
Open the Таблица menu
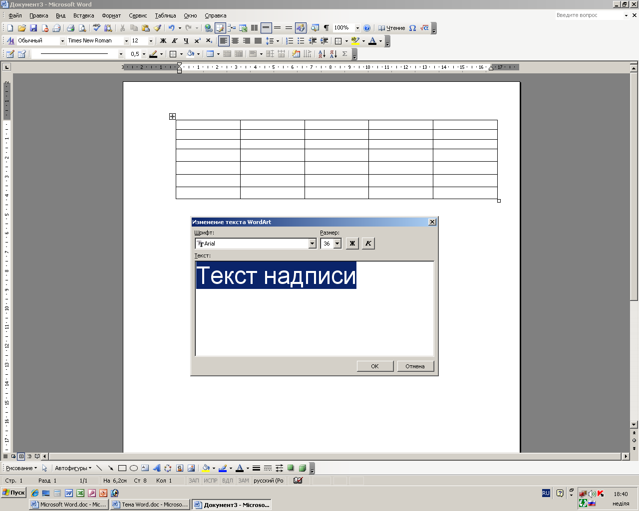pos(165,15)
